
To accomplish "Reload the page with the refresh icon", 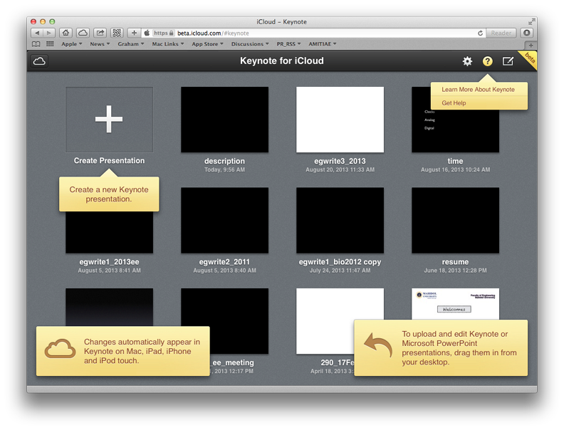I will pyautogui.click(x=480, y=33).
